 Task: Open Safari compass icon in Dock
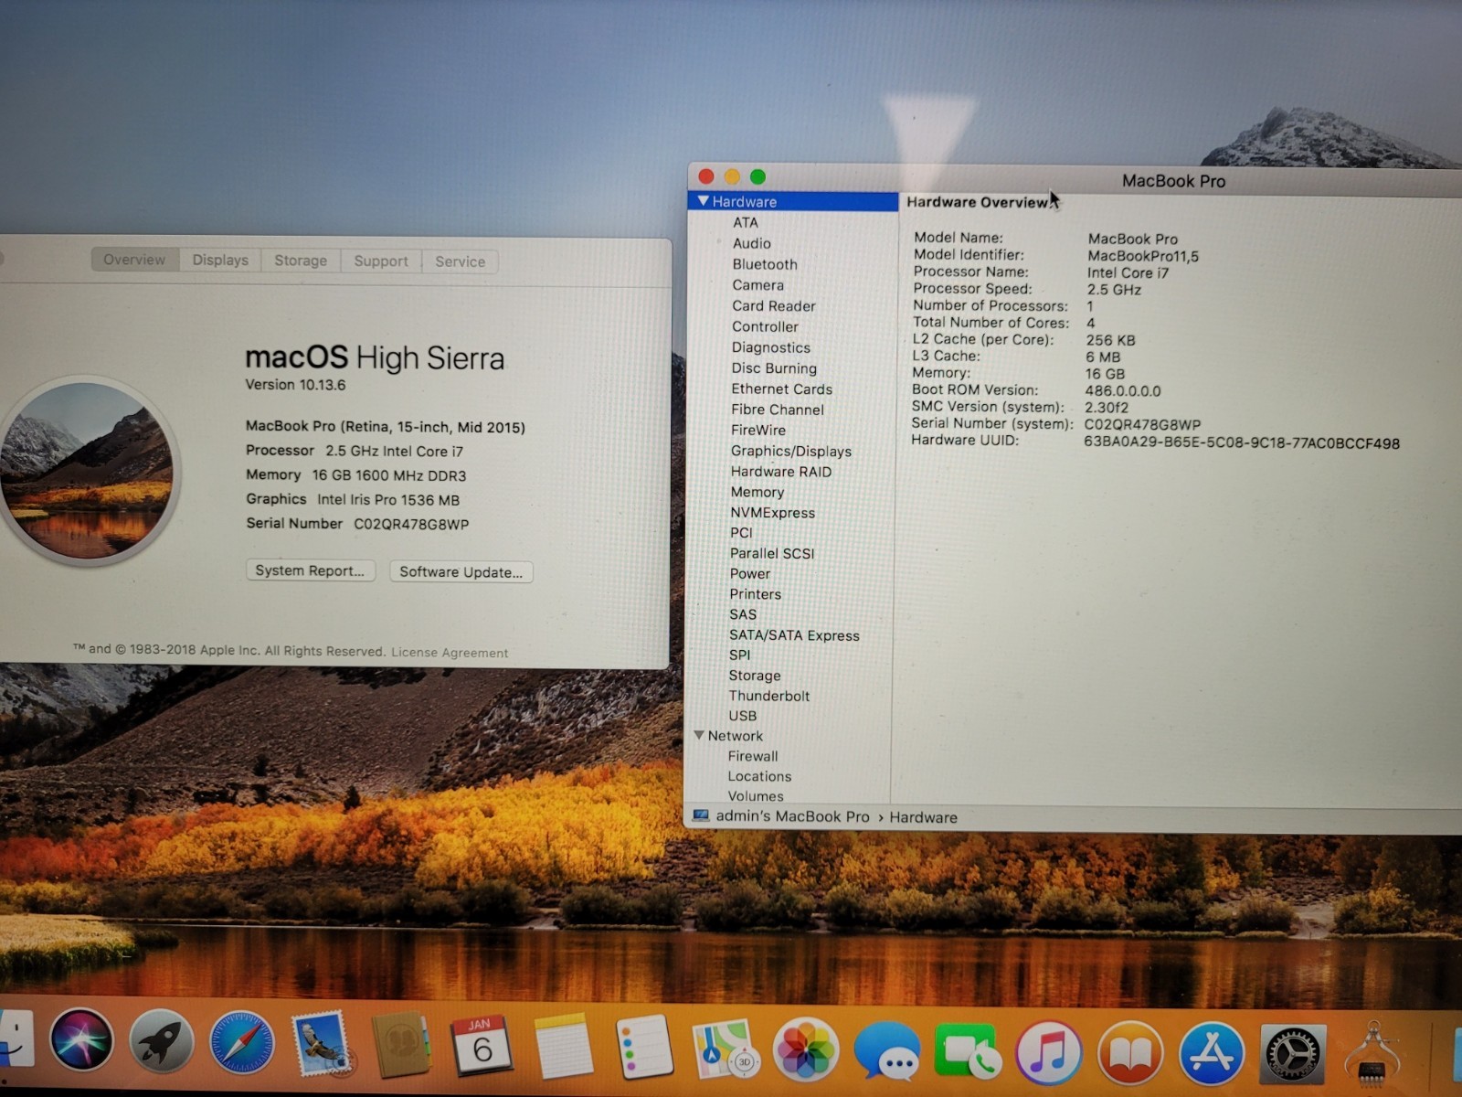tap(241, 1044)
